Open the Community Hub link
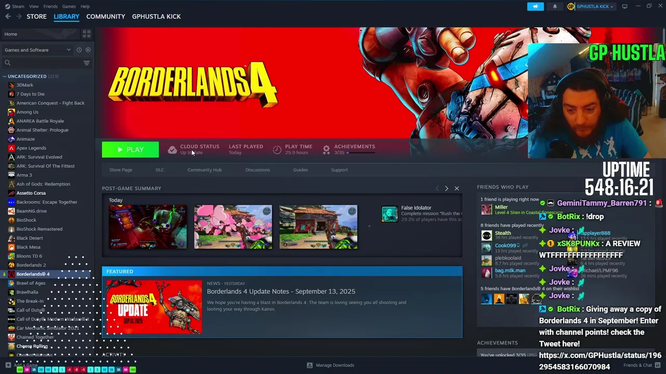 (x=204, y=170)
